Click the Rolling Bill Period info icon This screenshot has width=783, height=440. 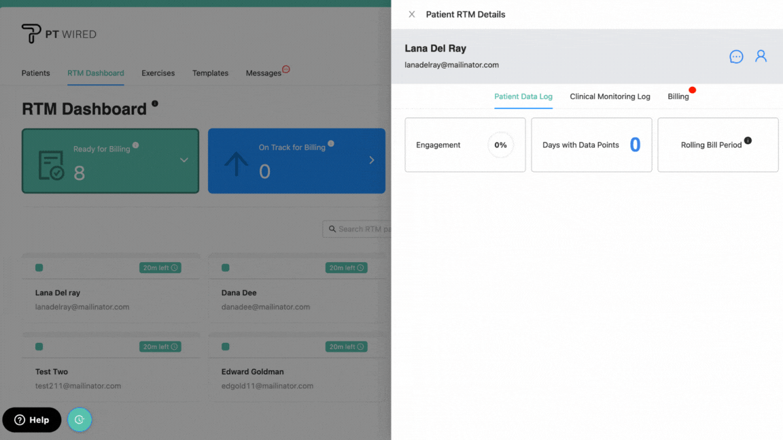tap(748, 140)
